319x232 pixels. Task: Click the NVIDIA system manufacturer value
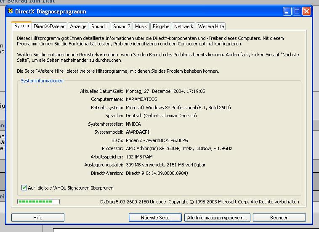coord(133,124)
